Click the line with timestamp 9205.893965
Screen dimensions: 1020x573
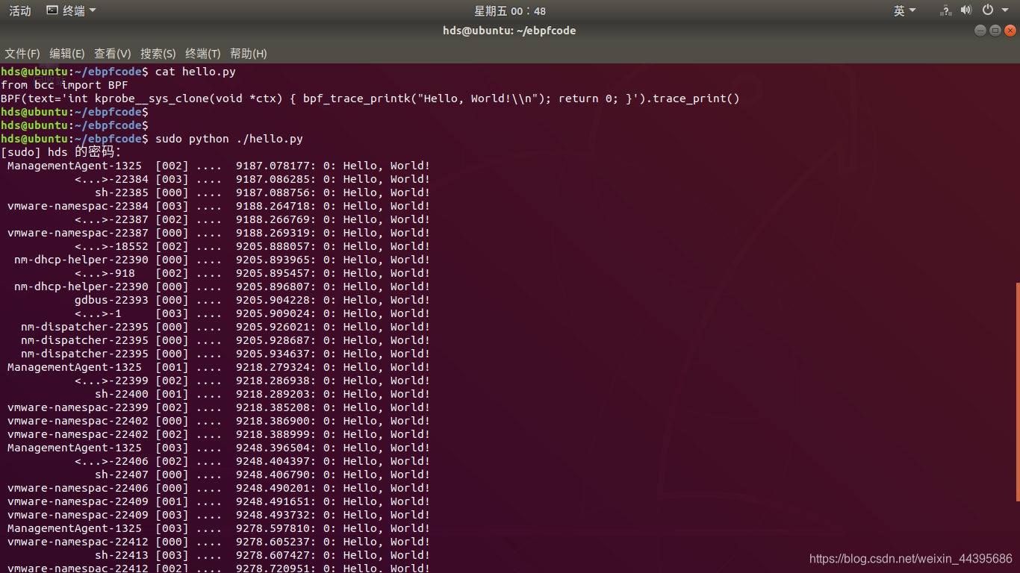click(222, 260)
